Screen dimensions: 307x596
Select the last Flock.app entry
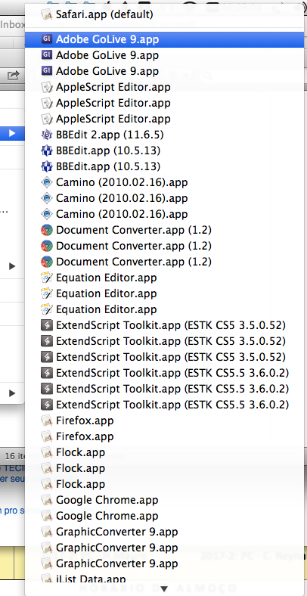coord(165,485)
